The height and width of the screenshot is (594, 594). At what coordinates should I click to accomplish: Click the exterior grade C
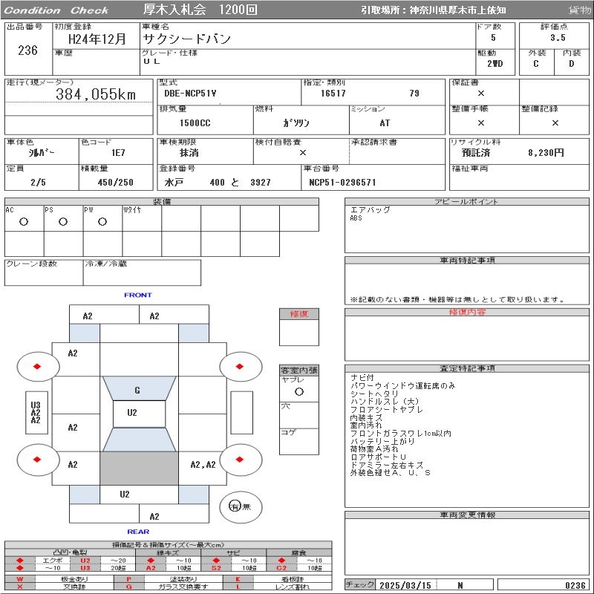click(x=535, y=64)
